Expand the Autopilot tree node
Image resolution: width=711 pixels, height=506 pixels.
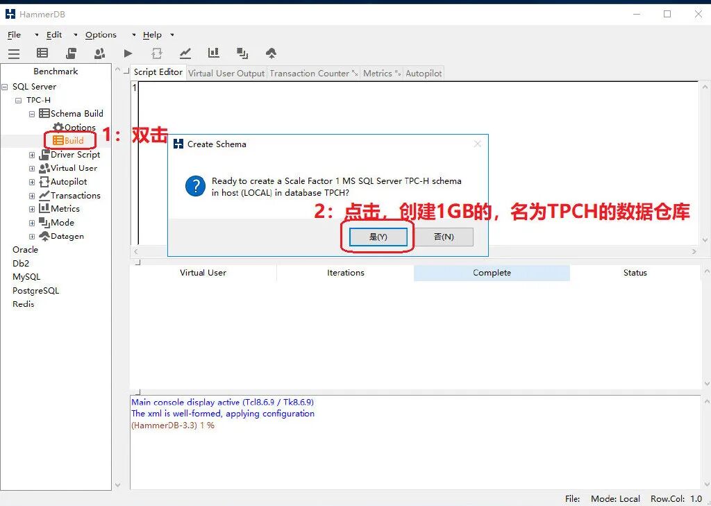click(x=32, y=183)
